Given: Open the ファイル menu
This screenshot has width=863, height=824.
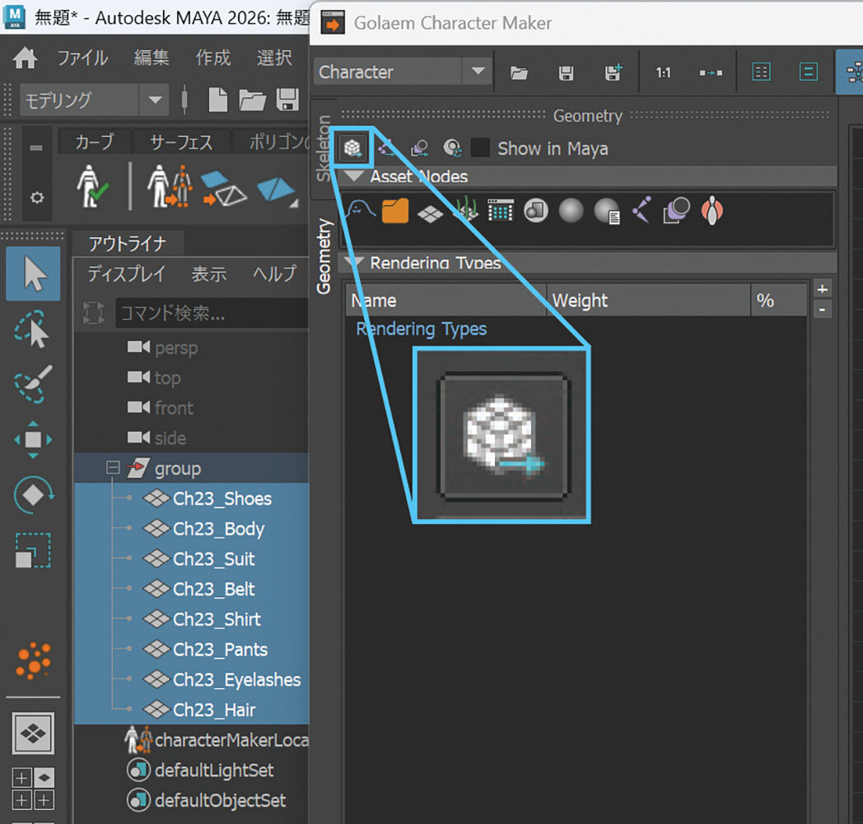Looking at the screenshot, I should (82, 58).
